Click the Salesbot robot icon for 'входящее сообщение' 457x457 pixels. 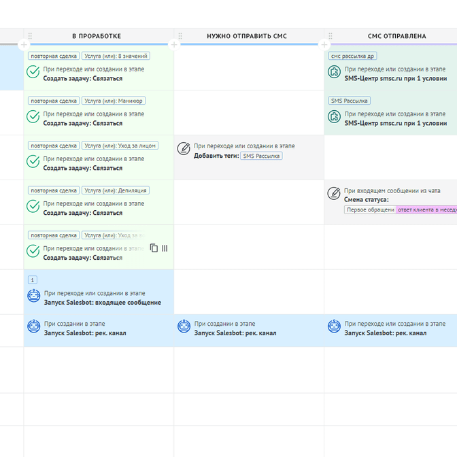[x=34, y=296]
